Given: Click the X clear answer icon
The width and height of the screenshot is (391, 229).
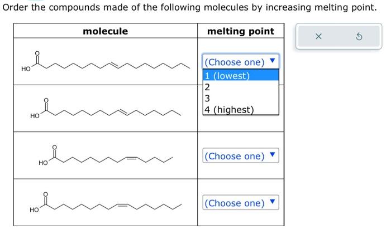Looking at the screenshot, I should (318, 37).
